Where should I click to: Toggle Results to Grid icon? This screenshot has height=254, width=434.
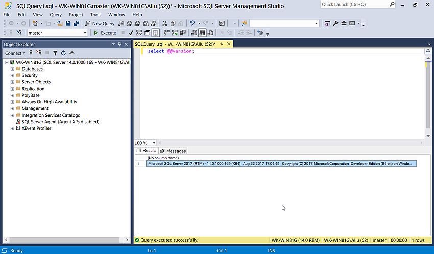(202, 33)
